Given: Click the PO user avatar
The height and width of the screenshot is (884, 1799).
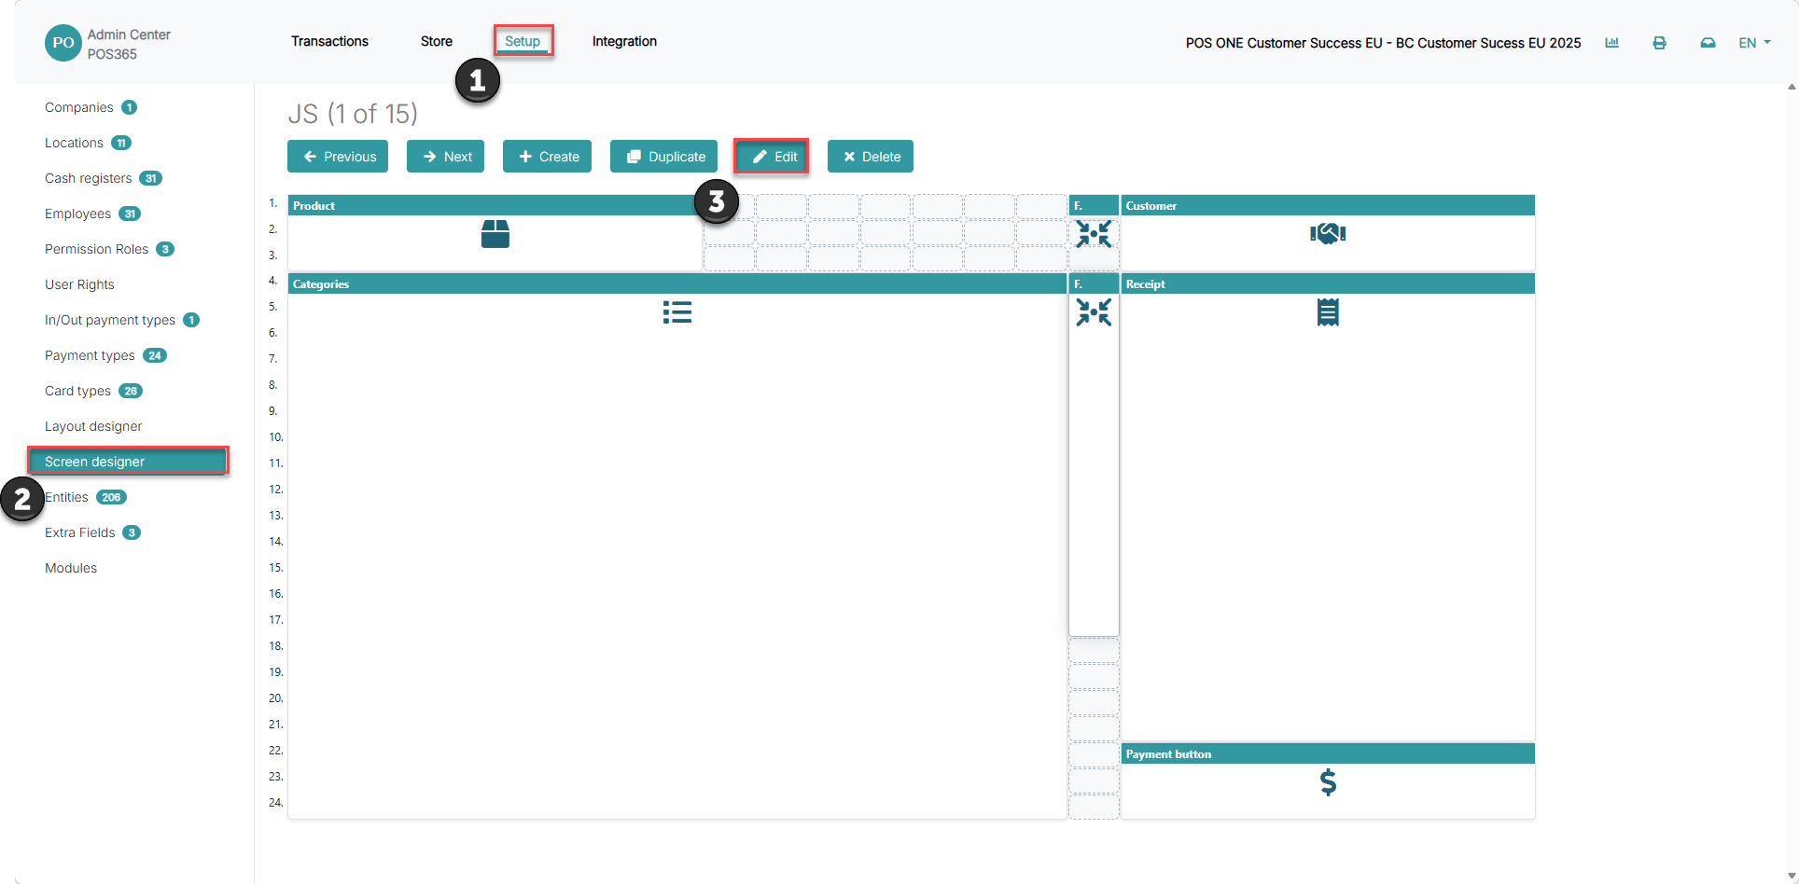Looking at the screenshot, I should coord(63,43).
